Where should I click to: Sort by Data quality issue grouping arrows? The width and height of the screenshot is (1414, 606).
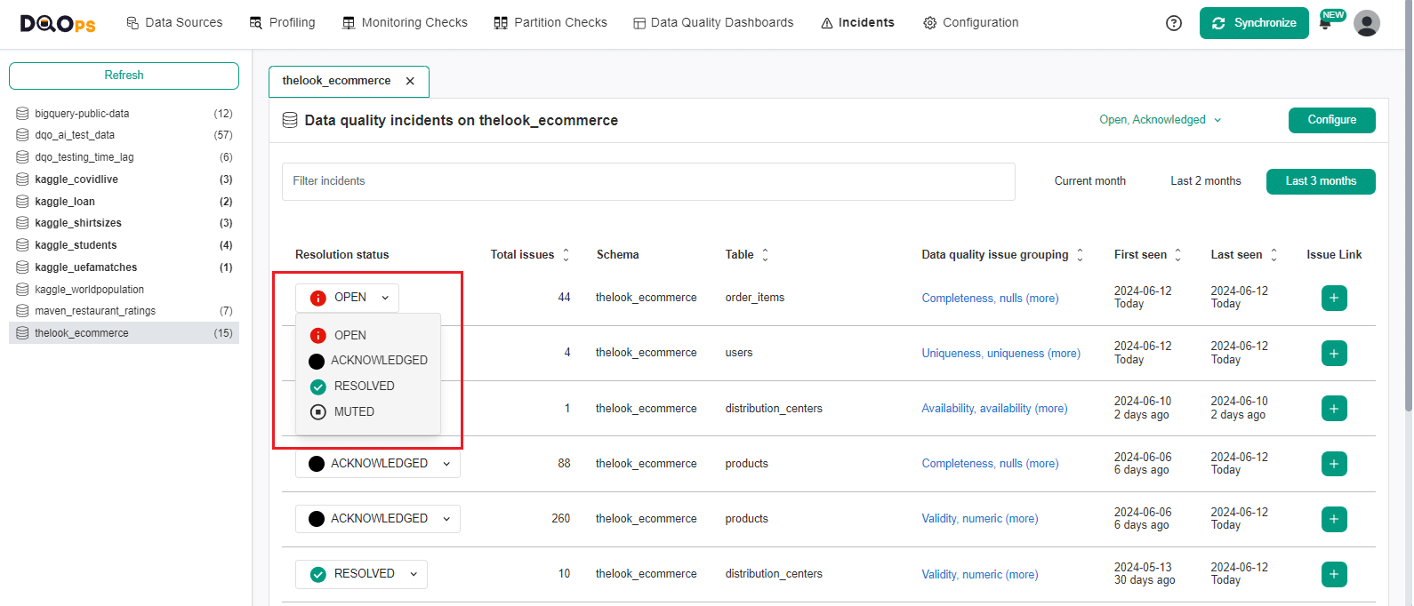(1080, 255)
